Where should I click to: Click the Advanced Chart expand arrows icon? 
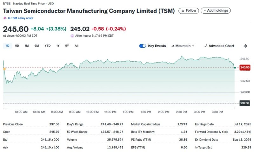(206, 46)
